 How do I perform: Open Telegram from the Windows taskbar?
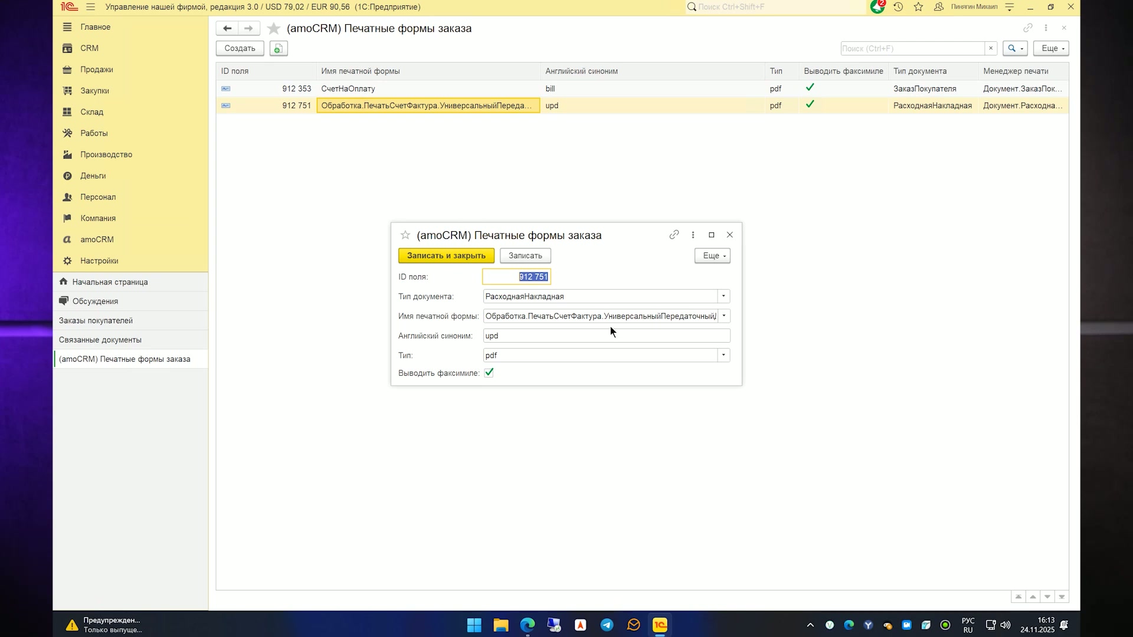pyautogui.click(x=607, y=625)
